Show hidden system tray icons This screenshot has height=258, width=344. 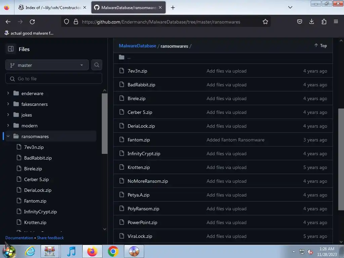[294, 252]
